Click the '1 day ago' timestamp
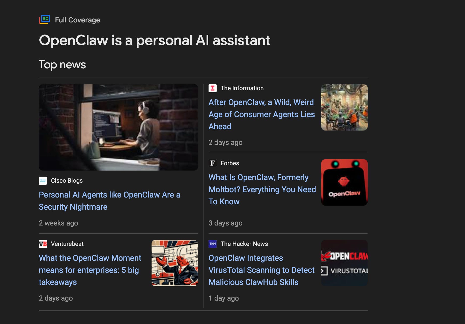This screenshot has width=465, height=324. 224,298
